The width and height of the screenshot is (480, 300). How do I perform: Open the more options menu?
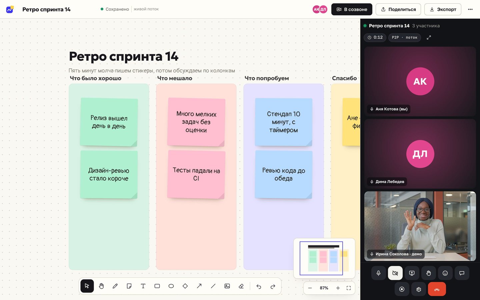coord(470,9)
